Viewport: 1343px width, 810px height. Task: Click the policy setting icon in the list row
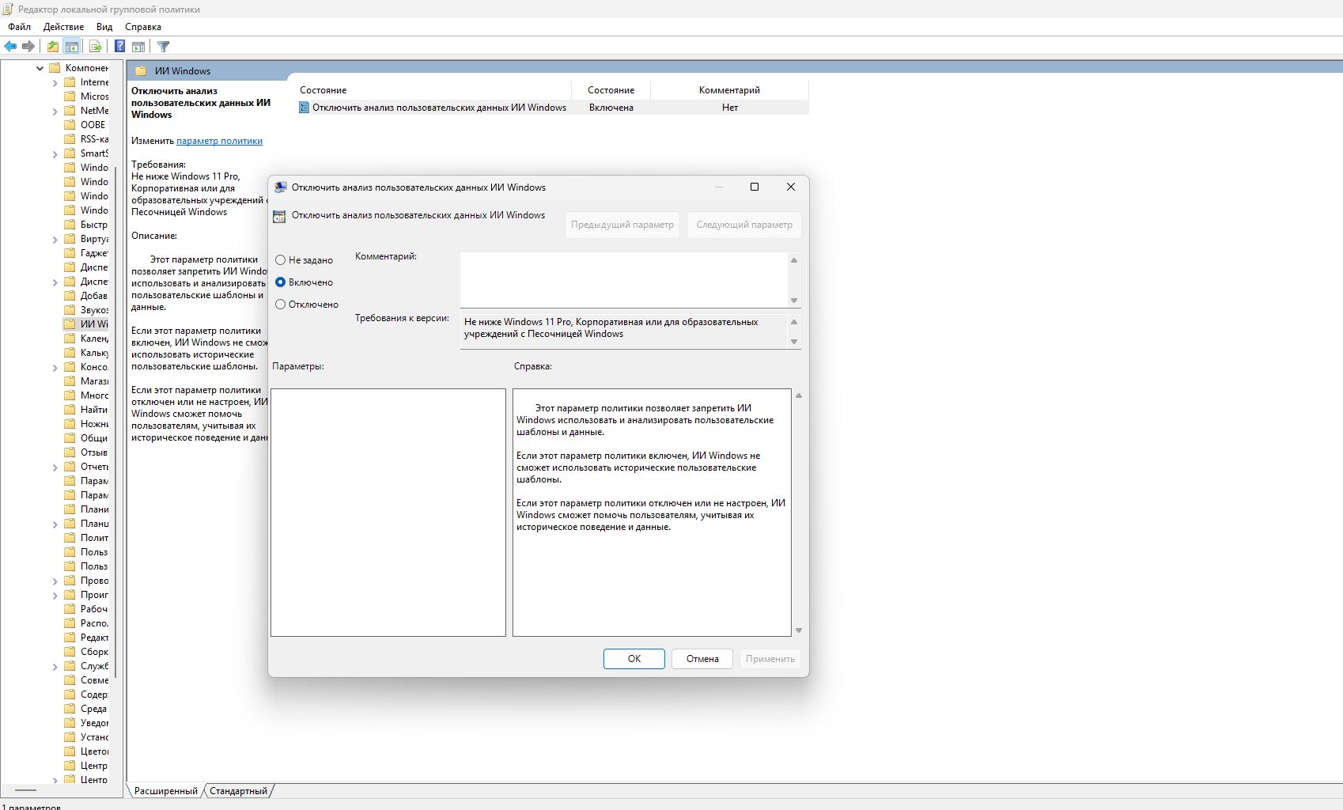tap(304, 108)
